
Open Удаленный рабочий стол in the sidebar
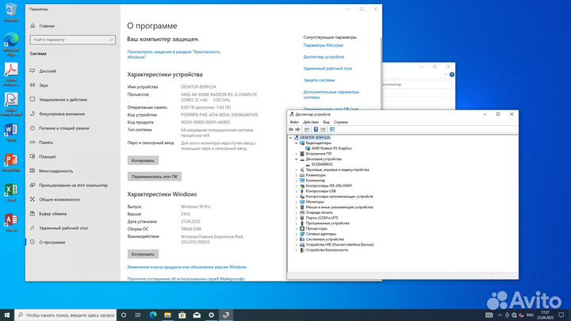point(63,227)
